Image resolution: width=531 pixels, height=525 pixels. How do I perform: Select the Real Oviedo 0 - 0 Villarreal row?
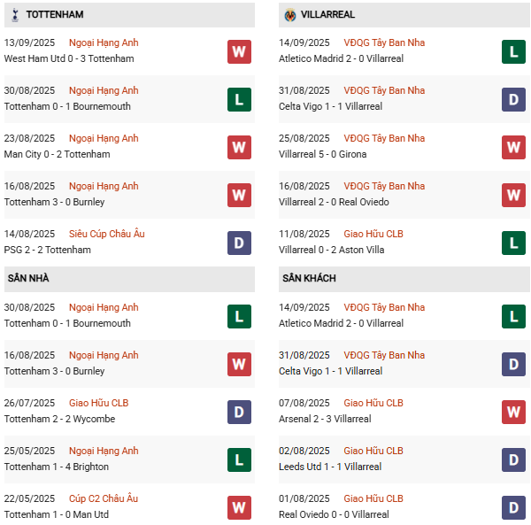[404, 507]
